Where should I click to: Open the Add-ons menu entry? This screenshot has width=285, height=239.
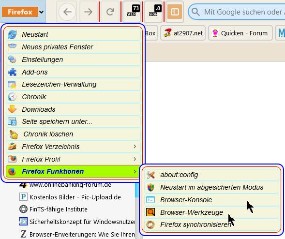pos(74,72)
